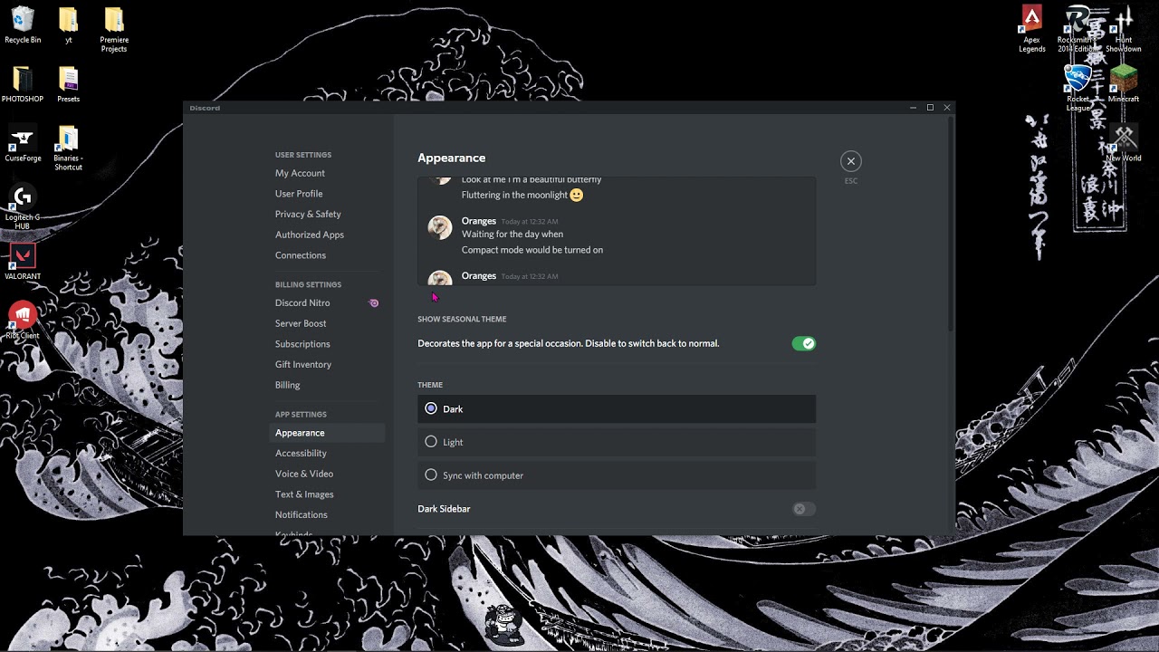Click 'Compact mode would be turned on' message

coord(532,250)
